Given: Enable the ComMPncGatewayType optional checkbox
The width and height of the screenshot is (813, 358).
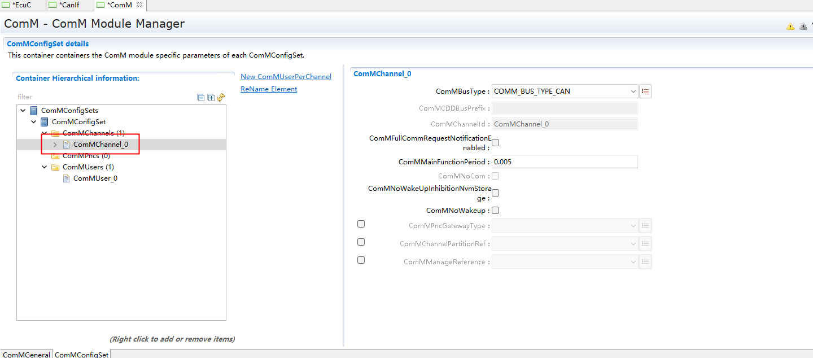Looking at the screenshot, I should [x=361, y=224].
